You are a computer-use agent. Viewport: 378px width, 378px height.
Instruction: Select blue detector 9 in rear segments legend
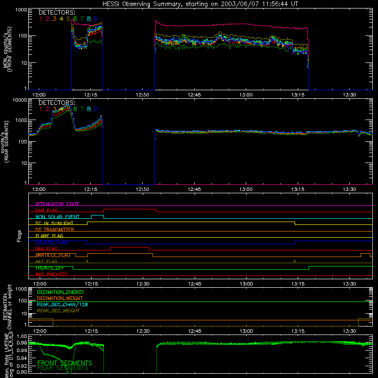pyautogui.click(x=96, y=109)
